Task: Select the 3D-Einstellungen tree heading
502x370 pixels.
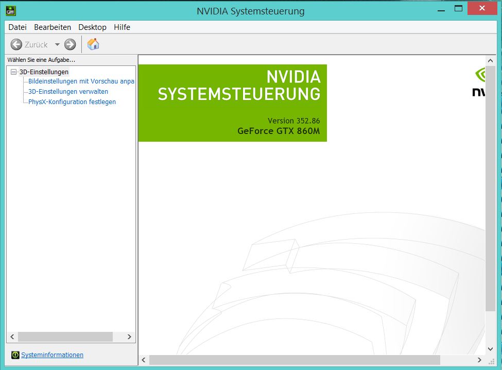Action: (x=44, y=72)
